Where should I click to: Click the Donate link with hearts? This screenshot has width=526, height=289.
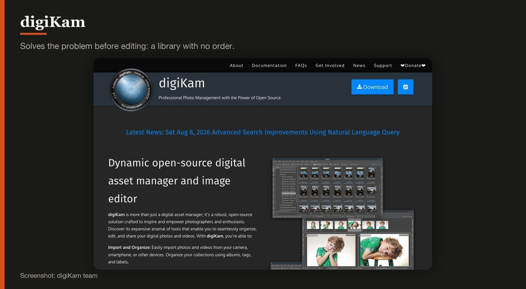[x=413, y=66]
